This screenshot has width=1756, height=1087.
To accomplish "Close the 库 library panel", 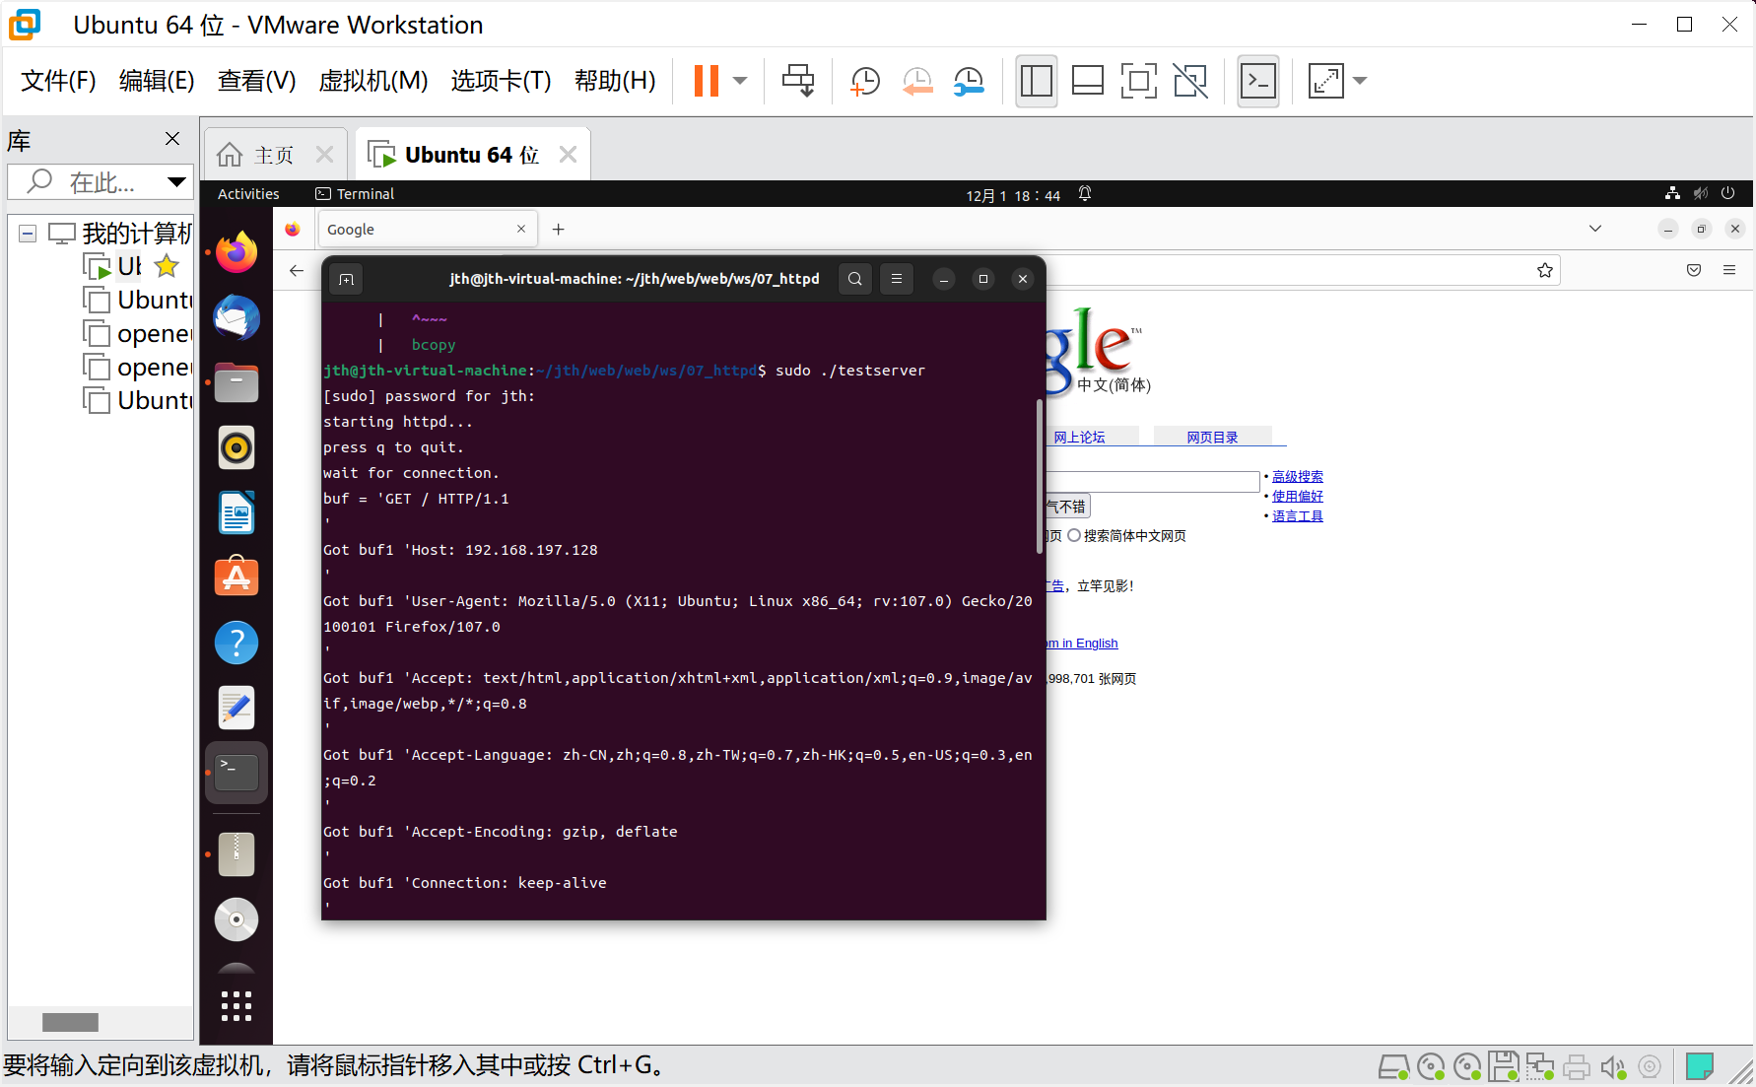I will [x=172, y=139].
